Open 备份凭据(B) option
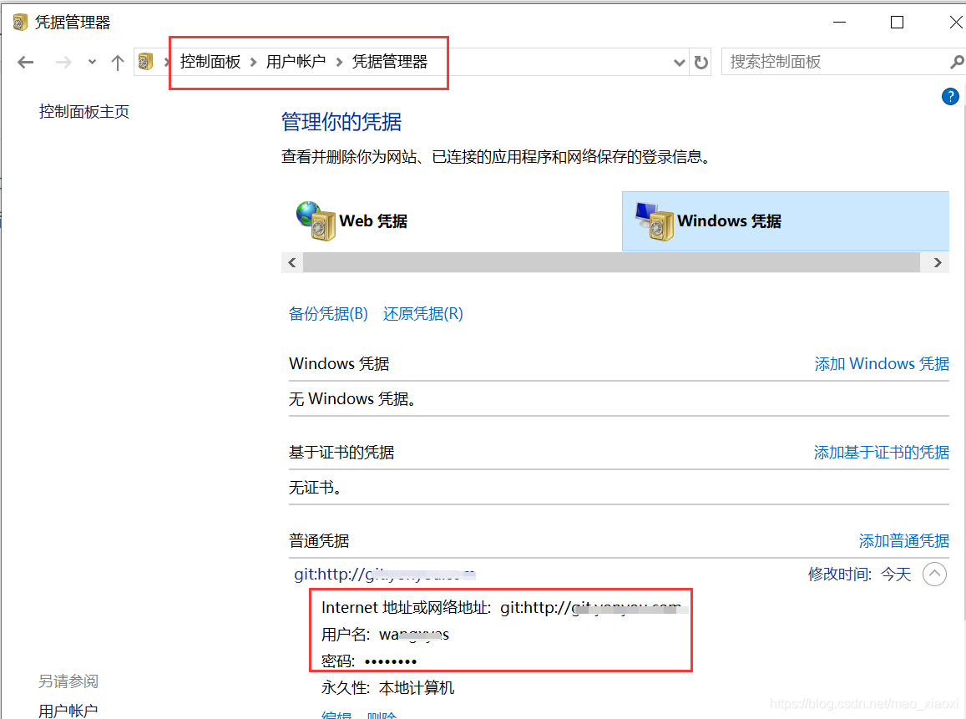Viewport: 966px width, 719px height. pos(328,313)
